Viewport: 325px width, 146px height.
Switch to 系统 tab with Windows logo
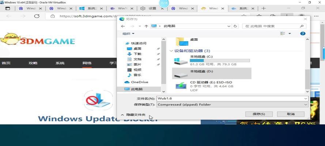(92, 8)
